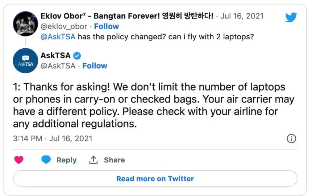Click the blue reply speech bubble icon
312x196 pixels.
pos(46,160)
